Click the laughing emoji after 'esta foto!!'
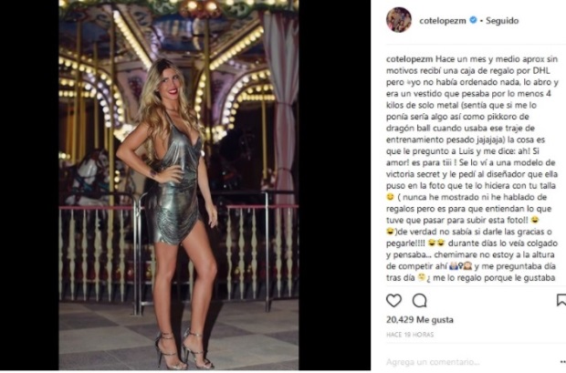Screen dimensions: 566x373 click(535, 220)
